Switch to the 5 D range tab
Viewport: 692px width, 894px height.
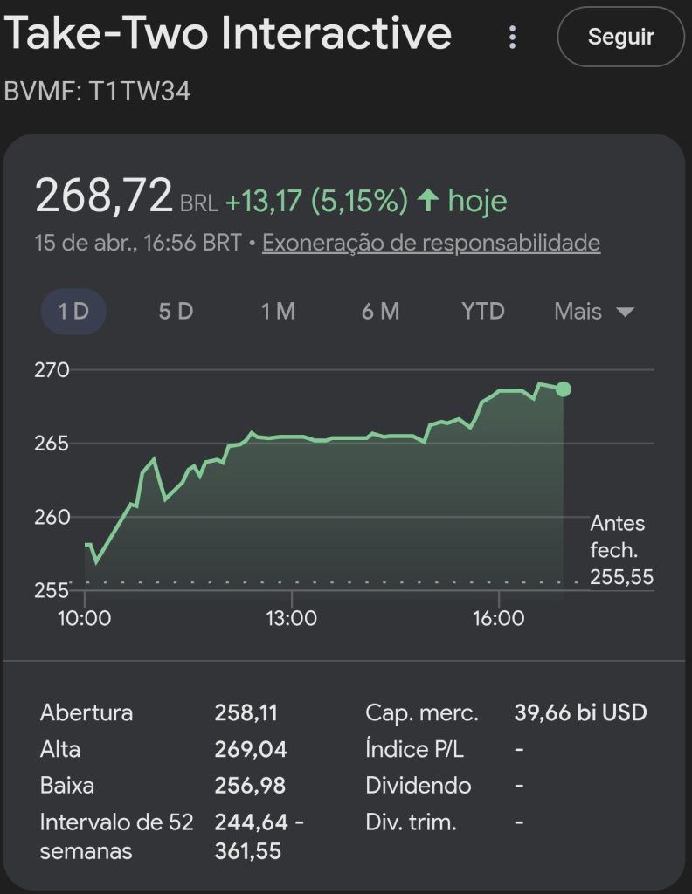176,312
